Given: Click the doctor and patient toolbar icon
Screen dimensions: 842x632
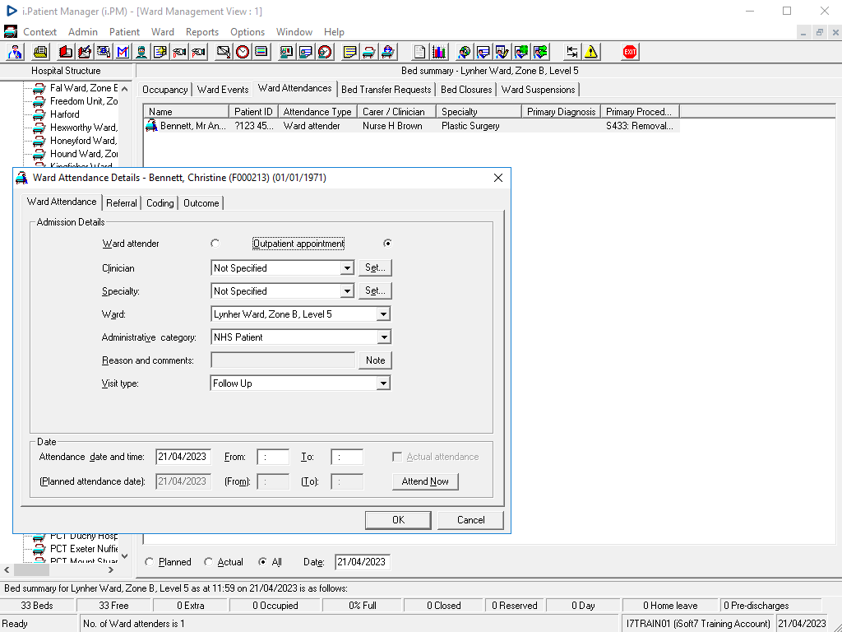Looking at the screenshot, I should click(15, 52).
